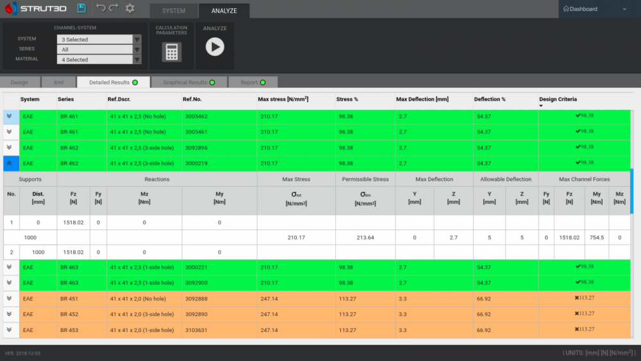Sort by the Design Criteria column header
The height and width of the screenshot is (361, 641).
click(558, 99)
